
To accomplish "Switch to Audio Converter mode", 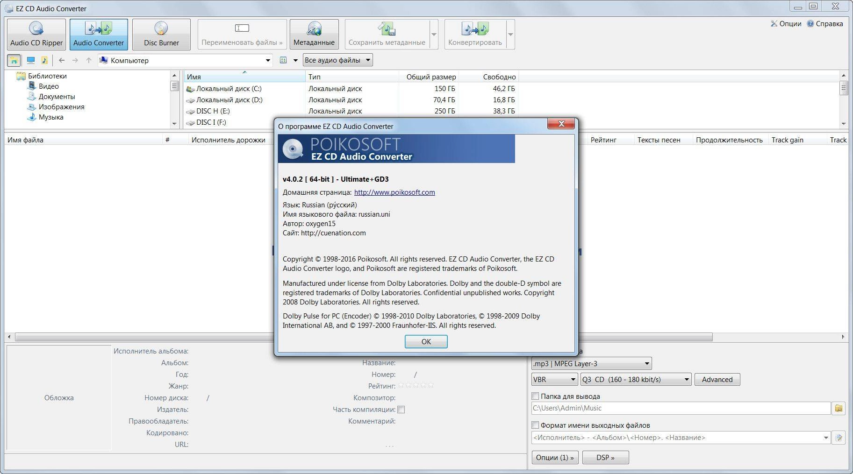I will (x=99, y=35).
